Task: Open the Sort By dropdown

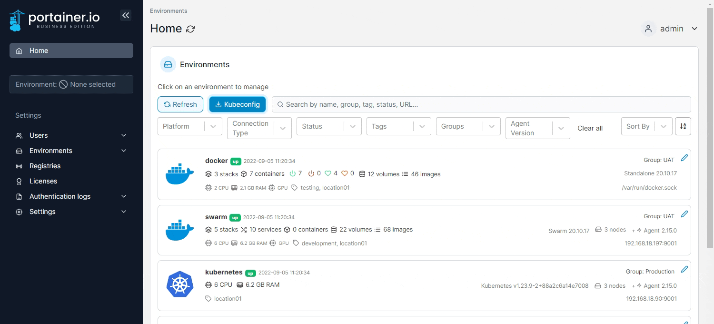Action: click(646, 126)
